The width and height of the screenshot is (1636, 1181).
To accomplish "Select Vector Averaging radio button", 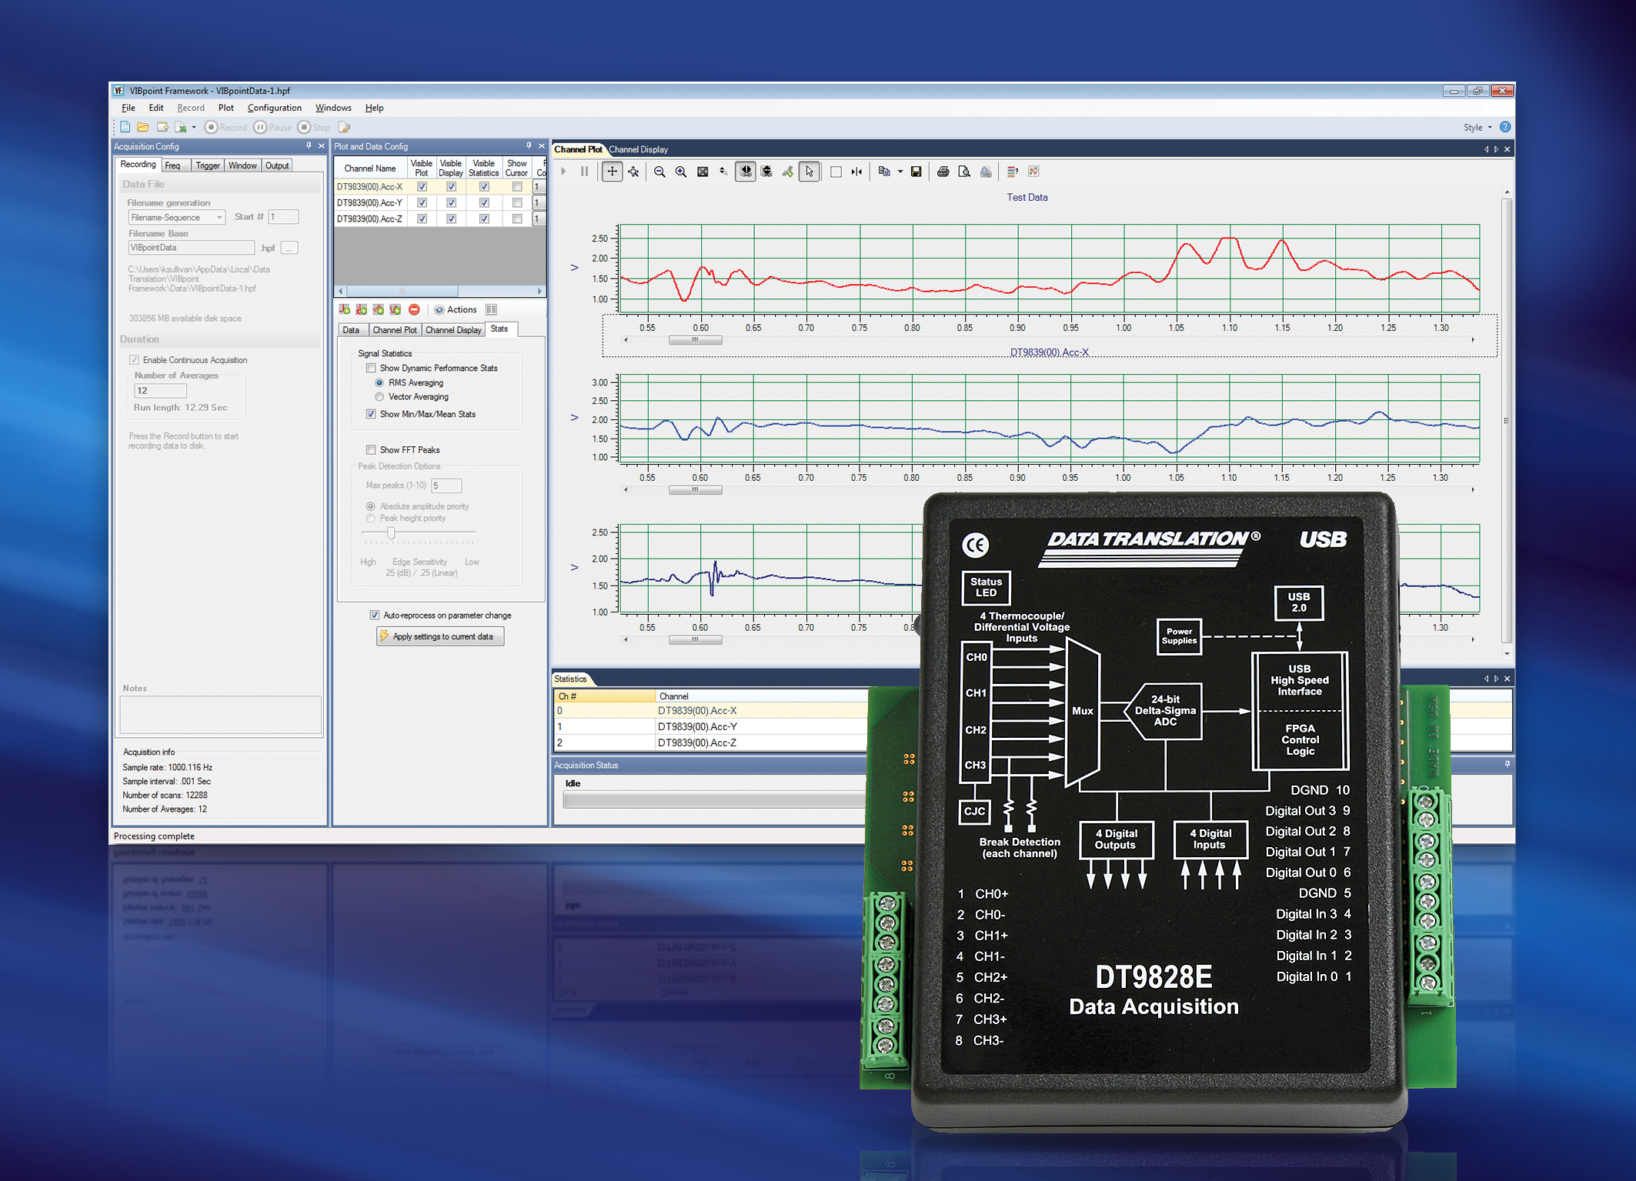I will pyautogui.click(x=379, y=397).
